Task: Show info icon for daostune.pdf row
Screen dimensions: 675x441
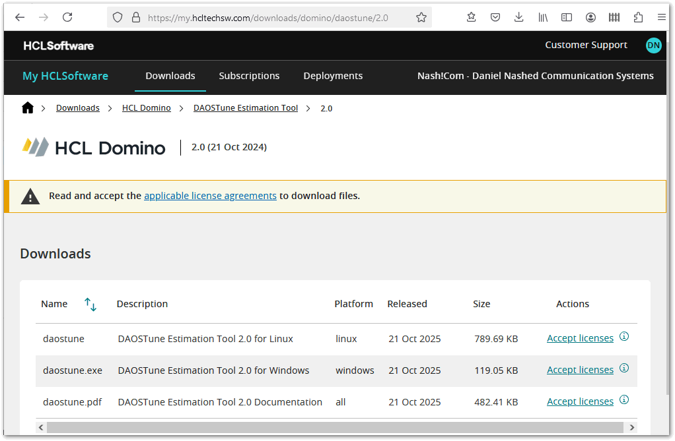Action: pos(623,400)
